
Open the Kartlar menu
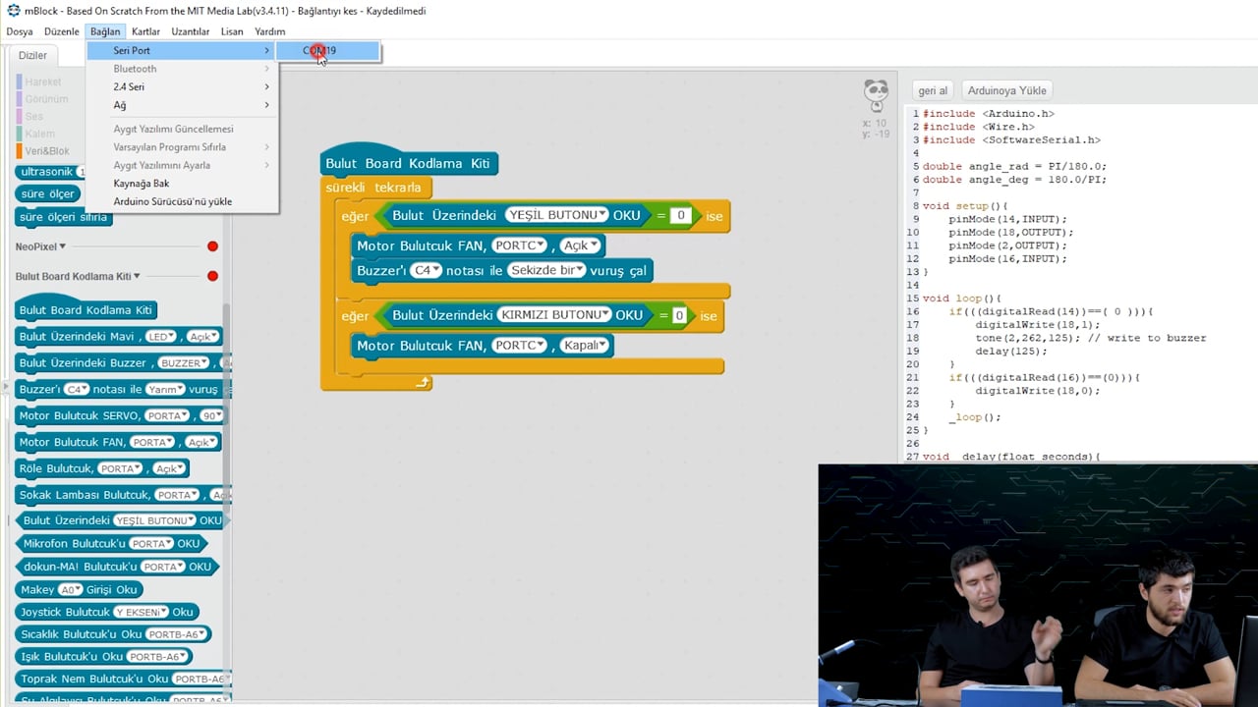point(145,31)
